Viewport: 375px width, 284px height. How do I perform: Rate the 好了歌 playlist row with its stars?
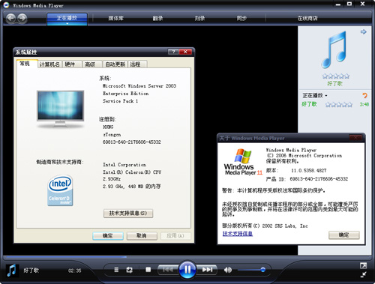(x=339, y=104)
